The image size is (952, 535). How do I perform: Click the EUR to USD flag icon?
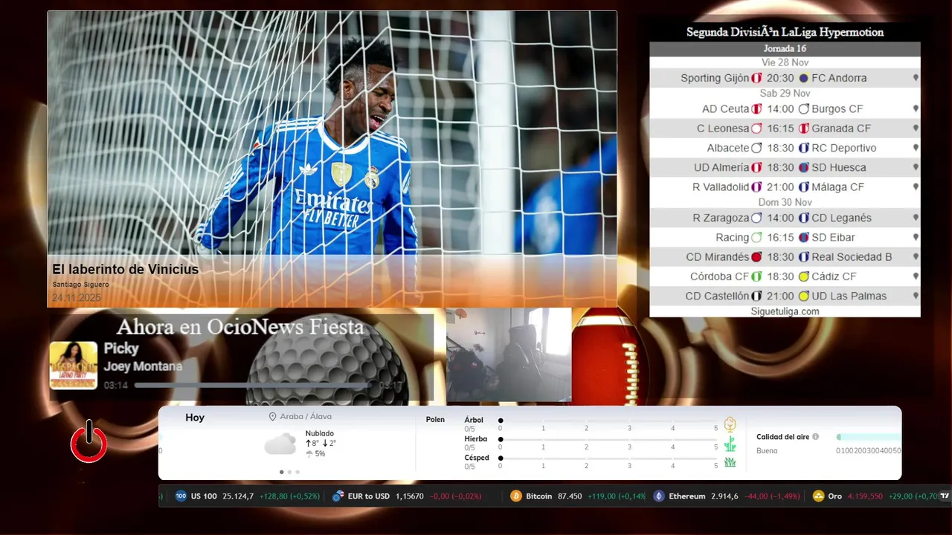pos(338,496)
